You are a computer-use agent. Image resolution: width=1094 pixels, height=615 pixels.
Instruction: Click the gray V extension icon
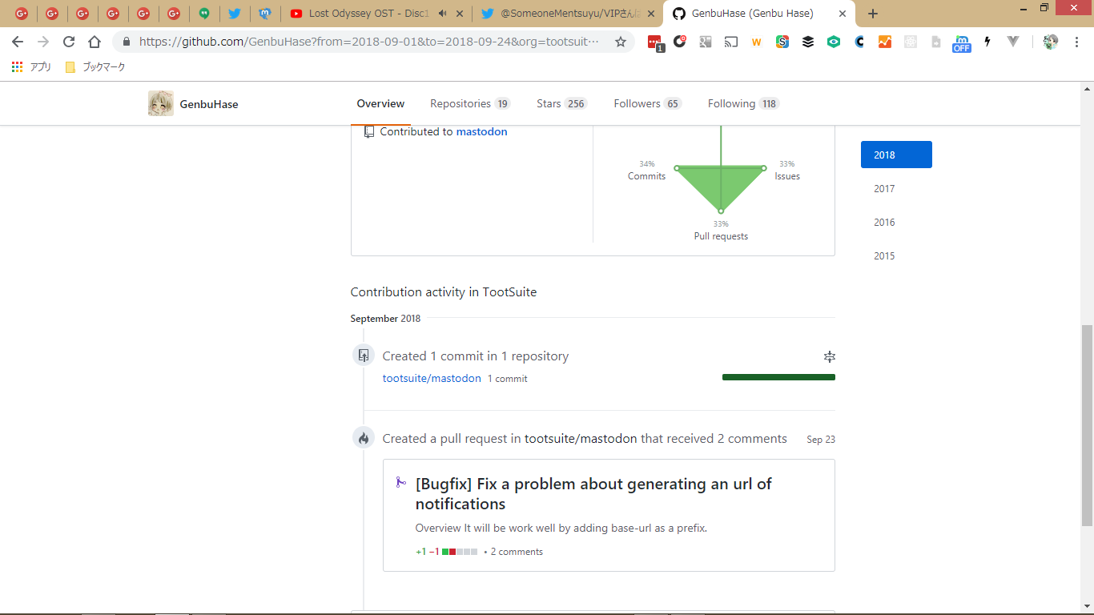(x=1013, y=42)
